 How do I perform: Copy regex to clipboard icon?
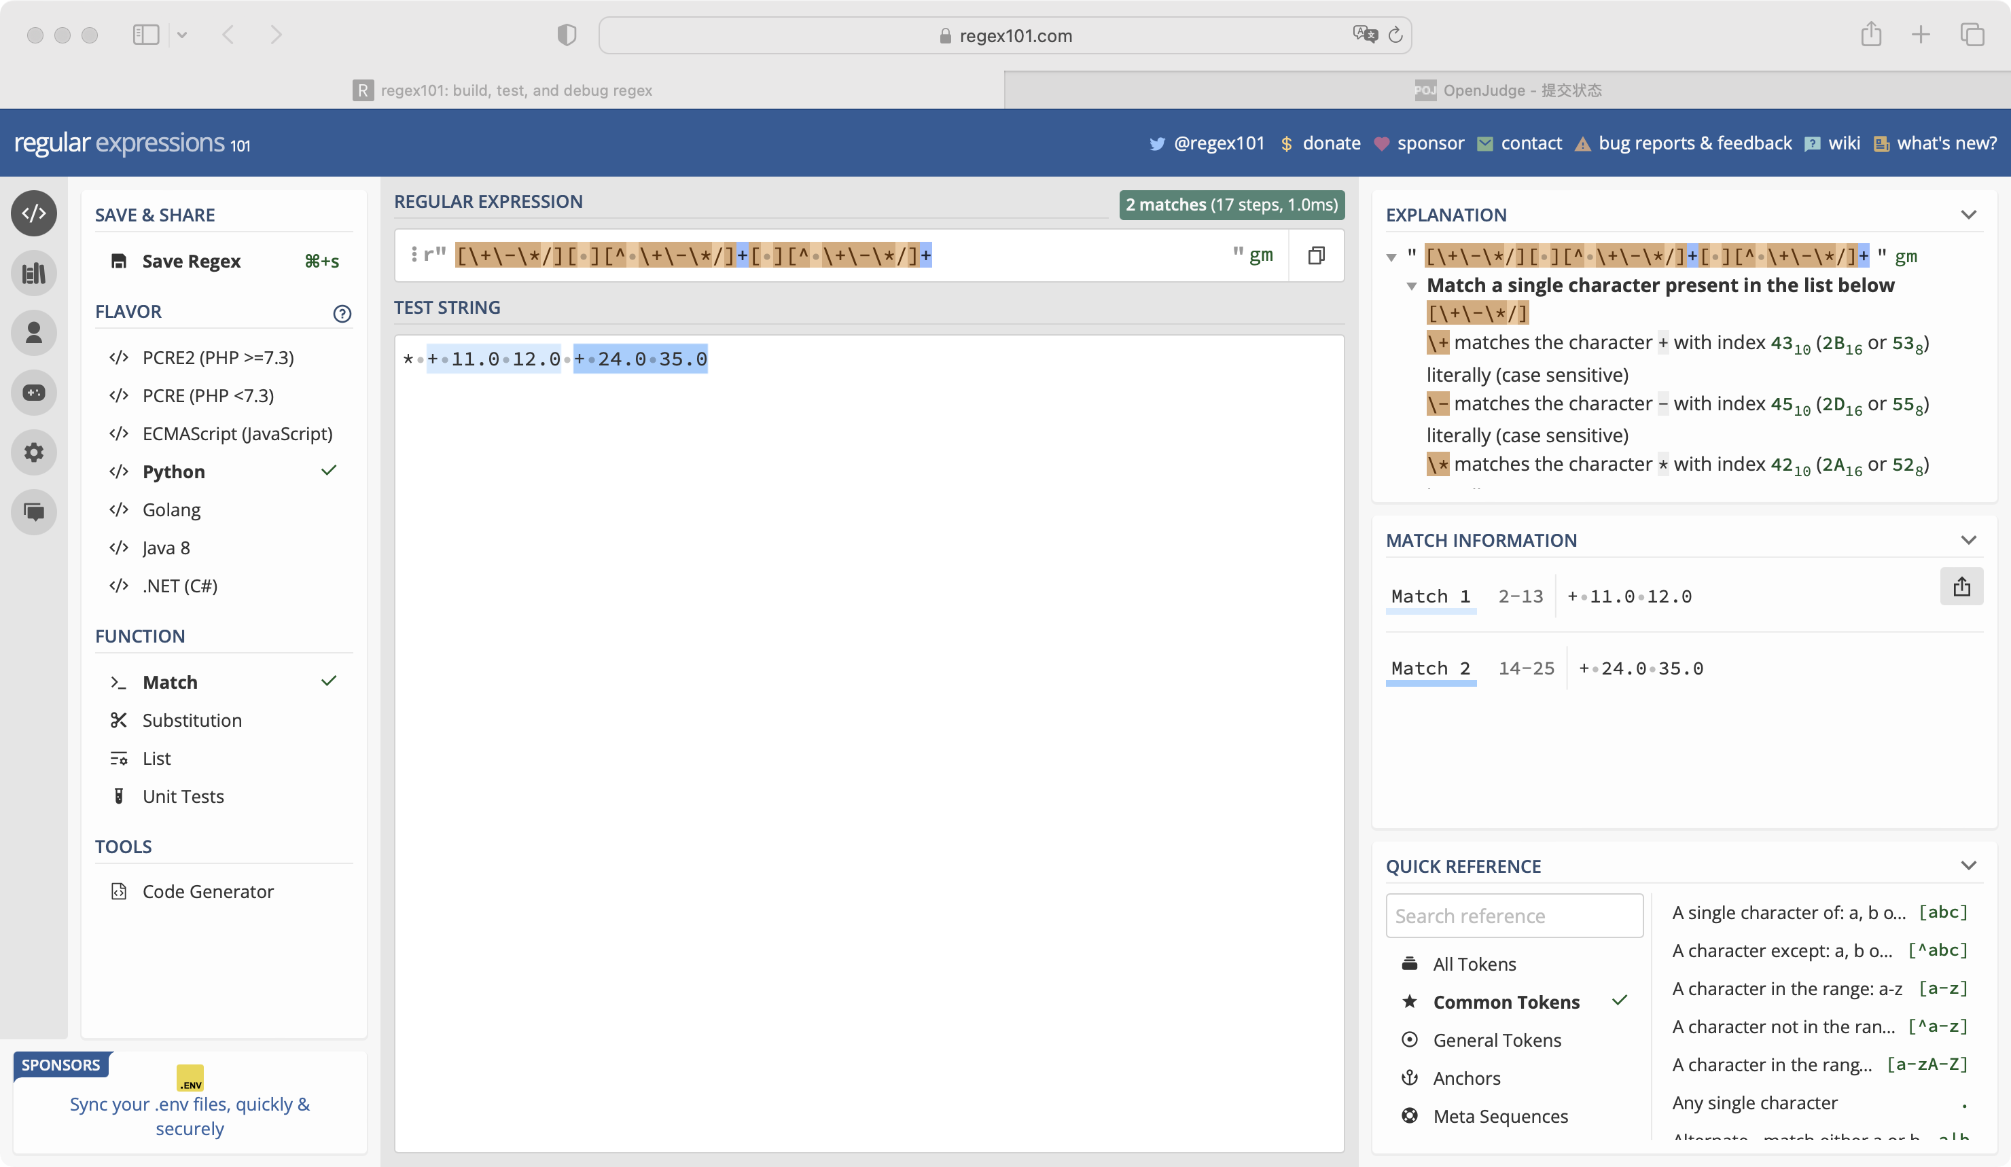click(x=1316, y=255)
